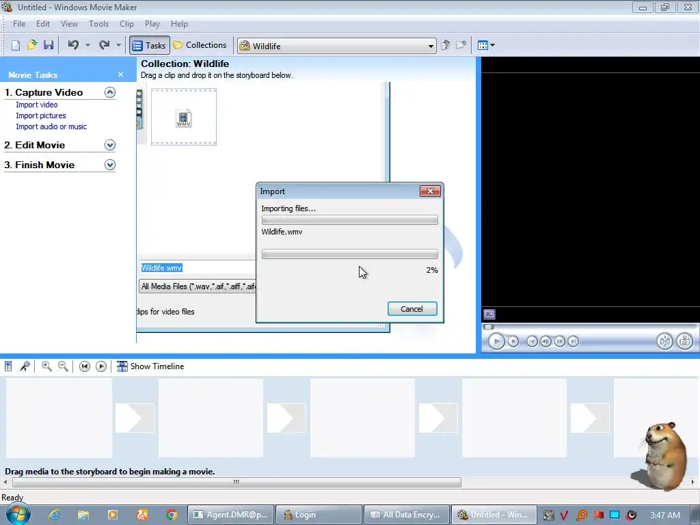Click the Play button in preview monitor
This screenshot has width=700, height=525.
click(x=496, y=342)
